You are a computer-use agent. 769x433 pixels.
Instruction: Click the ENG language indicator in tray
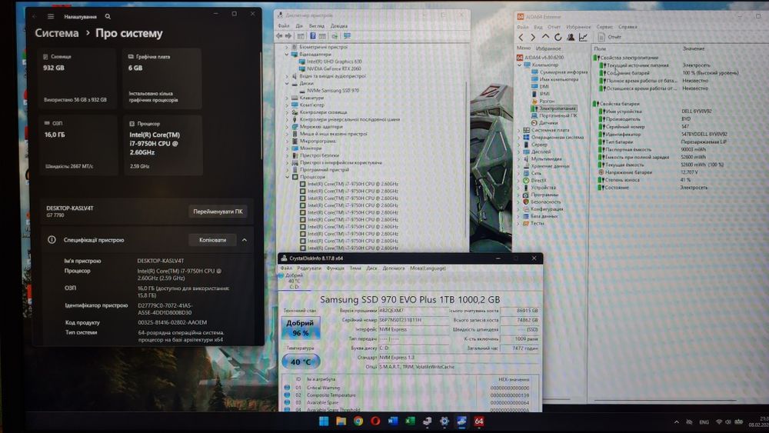pyautogui.click(x=704, y=421)
